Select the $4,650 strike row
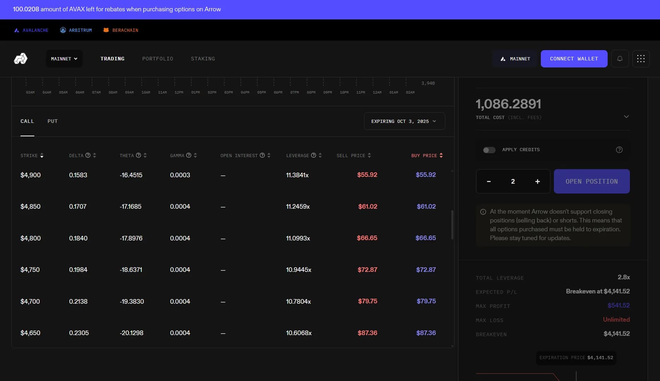660x381 pixels. click(x=232, y=333)
